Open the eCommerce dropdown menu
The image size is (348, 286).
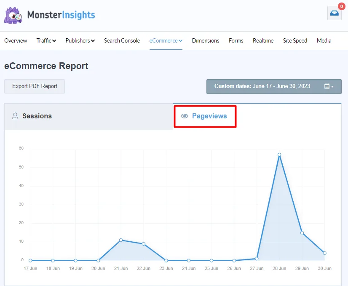[x=166, y=40]
